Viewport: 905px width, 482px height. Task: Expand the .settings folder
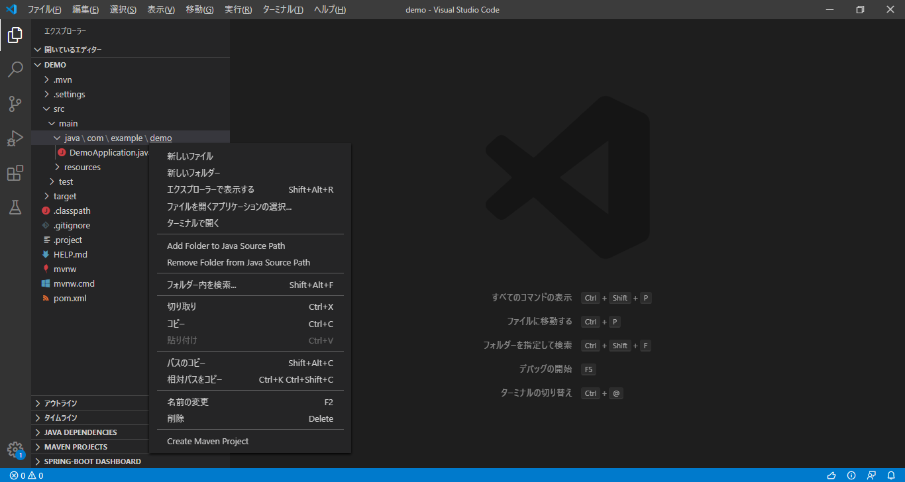(x=46, y=94)
